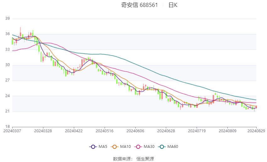
Task: Click the 20240628 date axis label
Action: click(166, 131)
